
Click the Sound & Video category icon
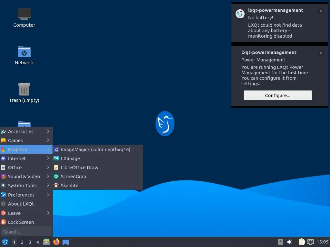pyautogui.click(x=3, y=177)
